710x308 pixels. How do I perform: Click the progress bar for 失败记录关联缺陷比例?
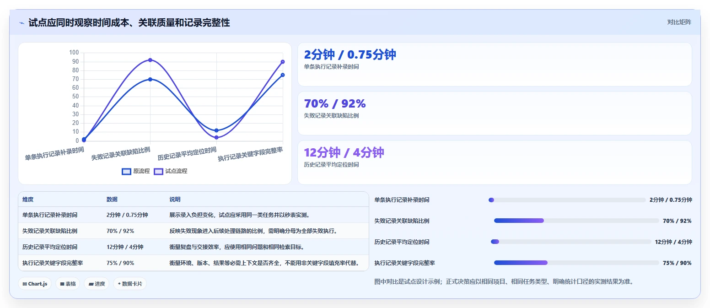576,221
